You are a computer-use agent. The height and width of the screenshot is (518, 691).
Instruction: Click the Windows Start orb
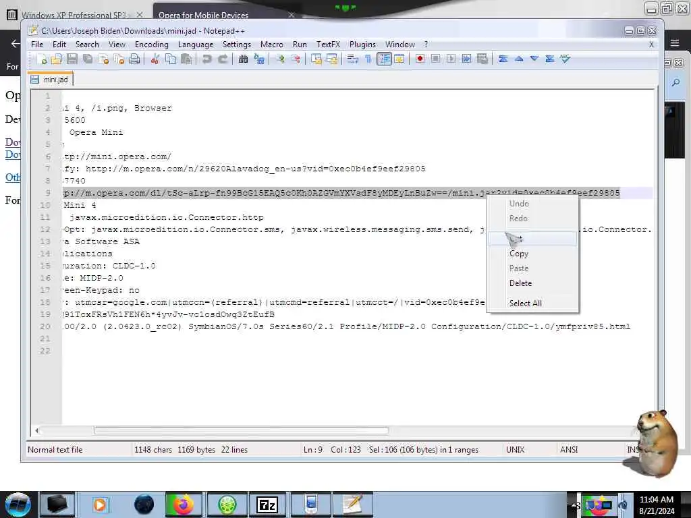click(18, 505)
